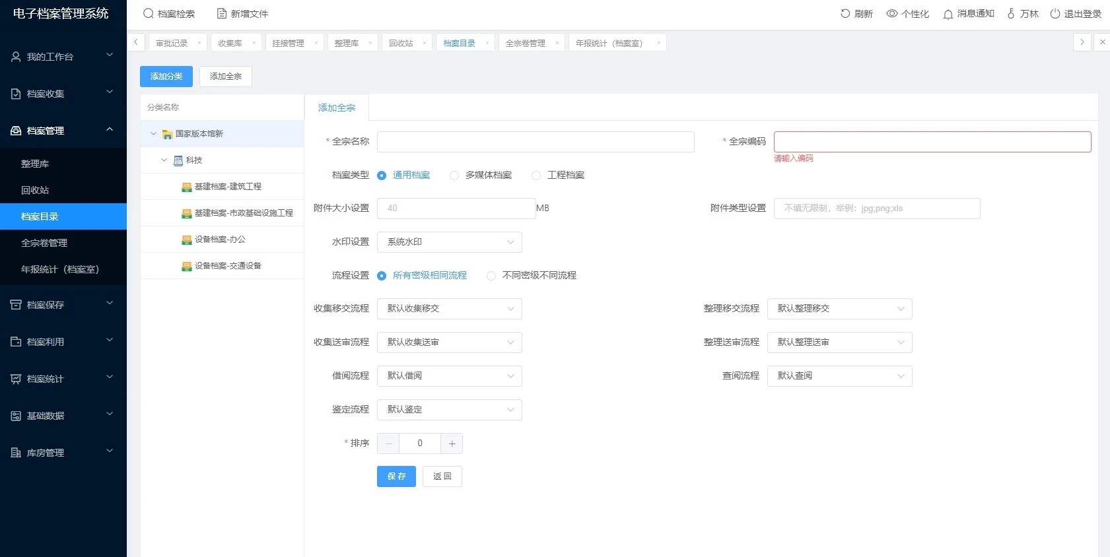The height and width of the screenshot is (557, 1110).
Task: Select the 通用档案 radio button
Action: pyautogui.click(x=382, y=176)
